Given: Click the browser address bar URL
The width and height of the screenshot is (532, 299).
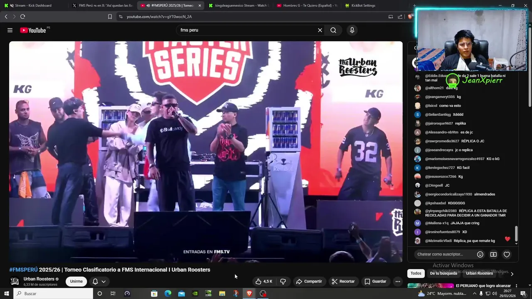Looking at the screenshot, I should pos(159,17).
